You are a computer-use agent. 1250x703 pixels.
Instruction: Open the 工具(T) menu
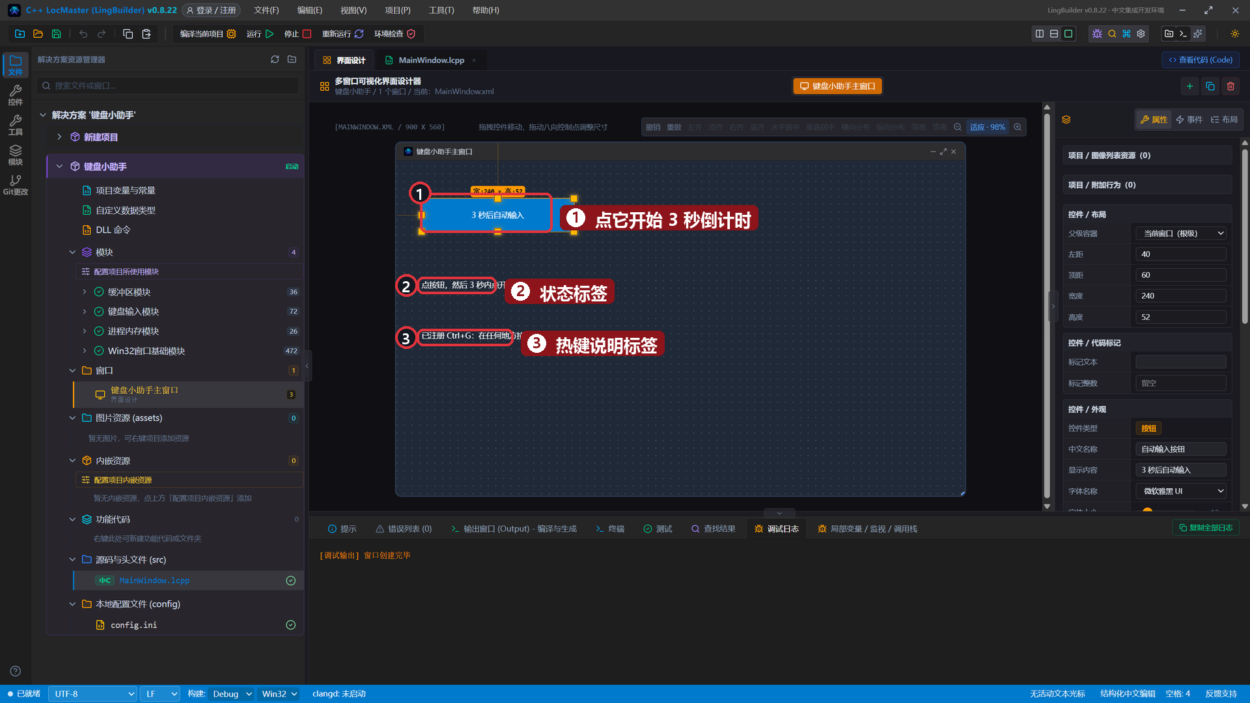point(441,10)
